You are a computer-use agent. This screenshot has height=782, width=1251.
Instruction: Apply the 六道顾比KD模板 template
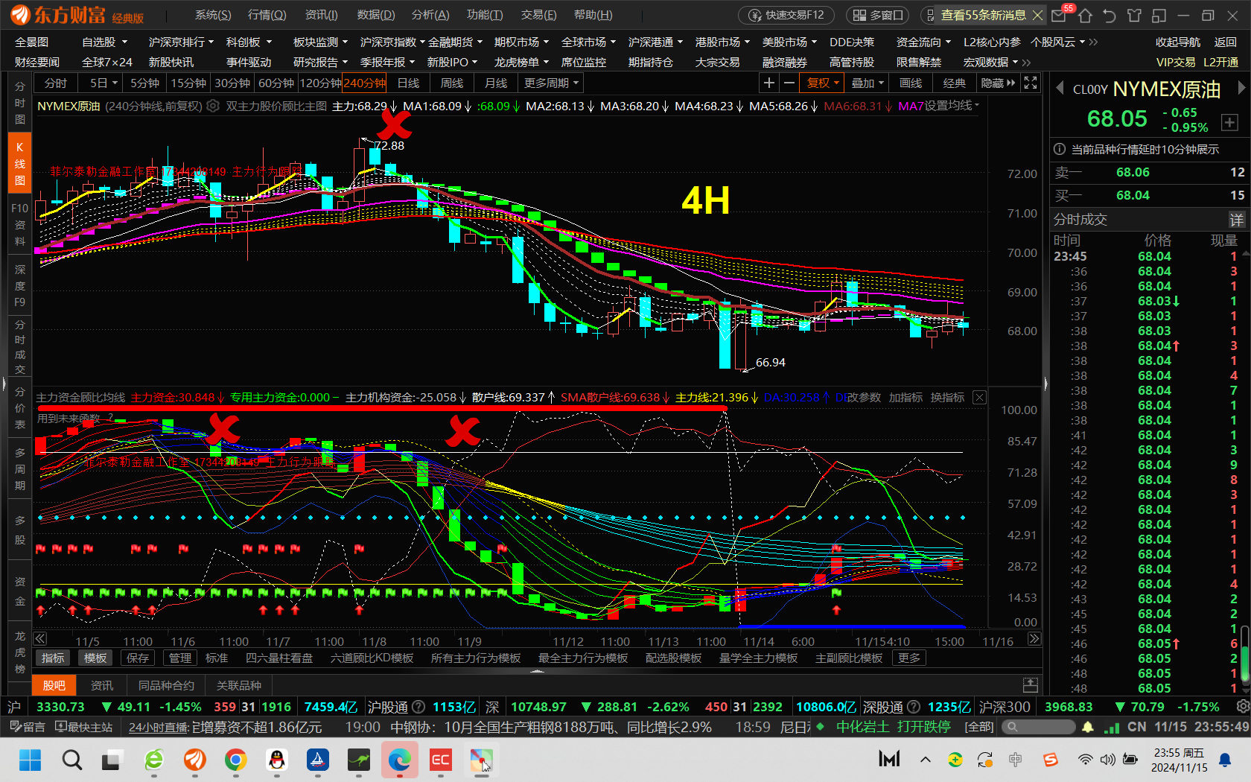372,658
